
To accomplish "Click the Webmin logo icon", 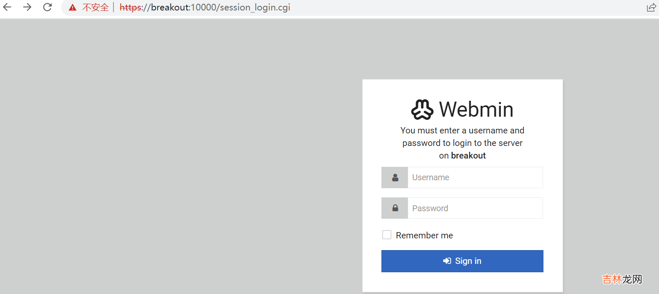I will [422, 110].
